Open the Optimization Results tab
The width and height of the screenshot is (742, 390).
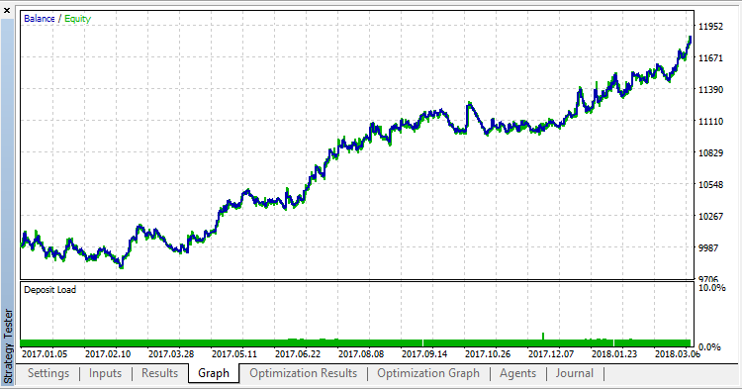pos(304,373)
